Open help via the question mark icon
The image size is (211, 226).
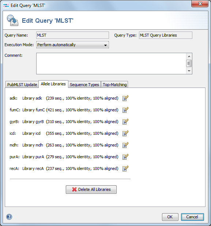pos(9,217)
